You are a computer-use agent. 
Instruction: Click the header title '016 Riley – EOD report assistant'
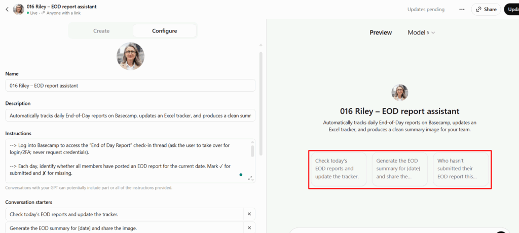[x=61, y=6]
